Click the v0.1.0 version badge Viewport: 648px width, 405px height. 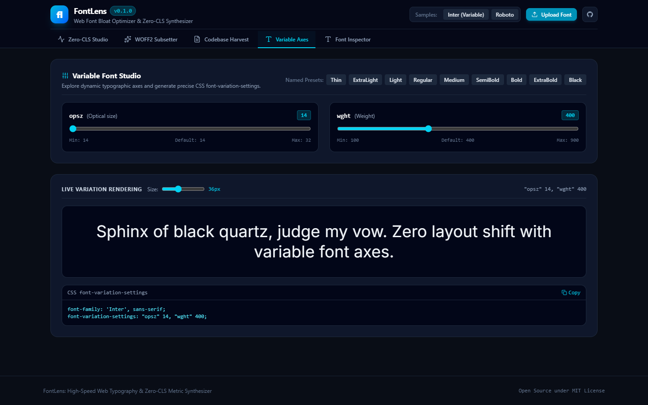(123, 11)
